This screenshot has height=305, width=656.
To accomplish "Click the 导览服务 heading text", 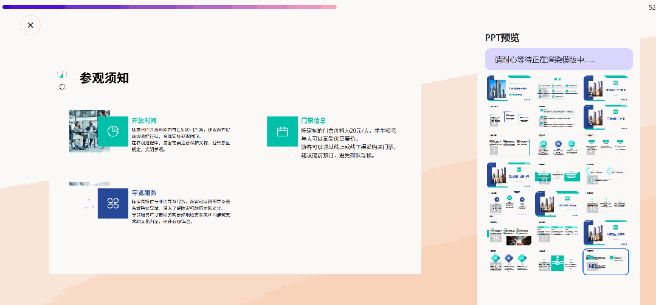I will point(144,193).
